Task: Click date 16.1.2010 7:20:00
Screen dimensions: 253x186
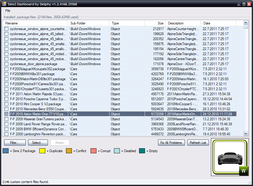Action: [x=215, y=79]
